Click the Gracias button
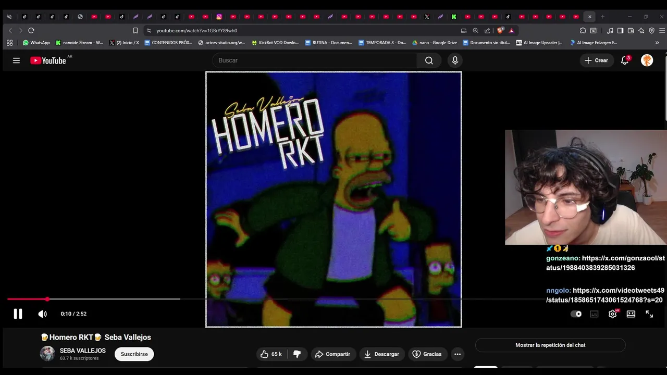Image resolution: width=667 pixels, height=375 pixels. [427, 354]
